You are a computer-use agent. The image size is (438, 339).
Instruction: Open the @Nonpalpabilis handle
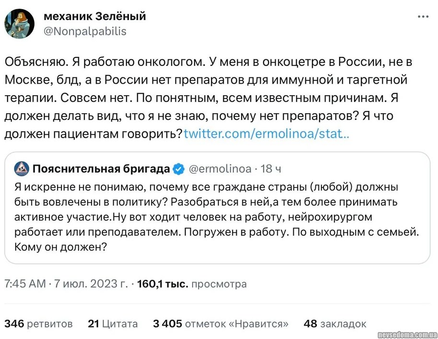[85, 31]
